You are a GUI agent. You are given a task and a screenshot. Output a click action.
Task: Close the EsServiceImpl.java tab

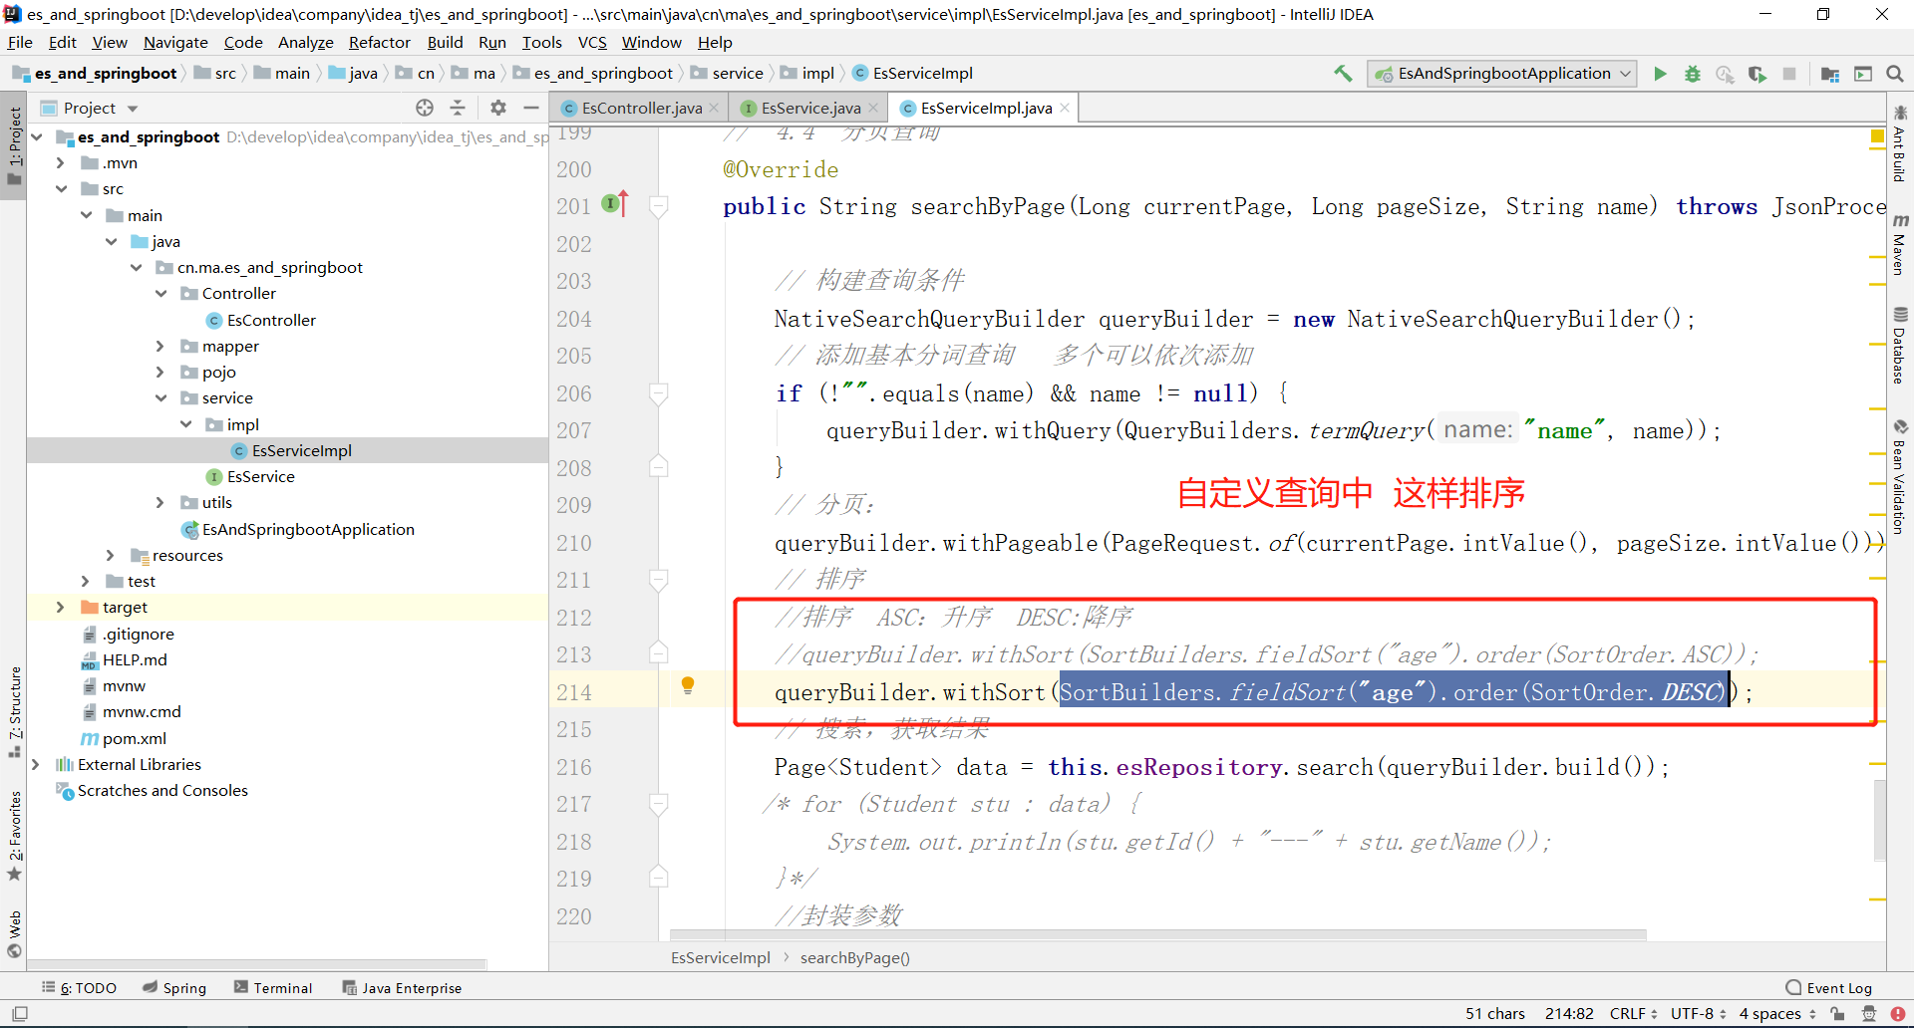pyautogui.click(x=1065, y=108)
